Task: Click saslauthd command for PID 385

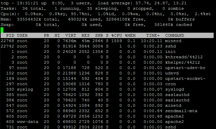Action: [177, 95]
